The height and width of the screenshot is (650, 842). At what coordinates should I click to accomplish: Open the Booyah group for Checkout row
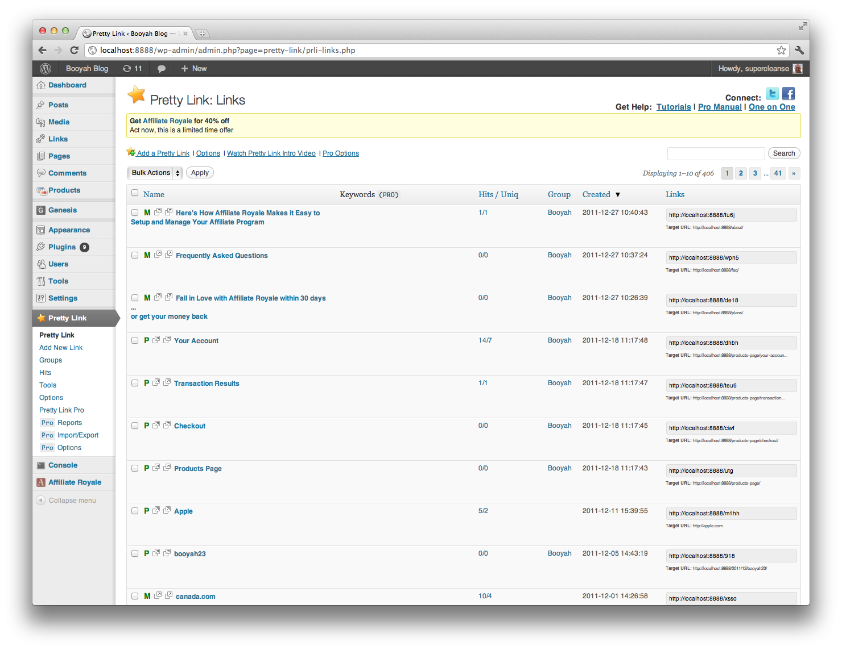click(559, 426)
